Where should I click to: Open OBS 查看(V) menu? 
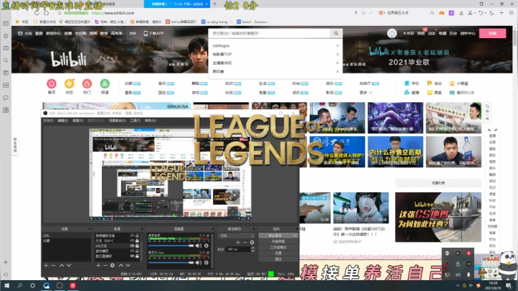click(78, 121)
